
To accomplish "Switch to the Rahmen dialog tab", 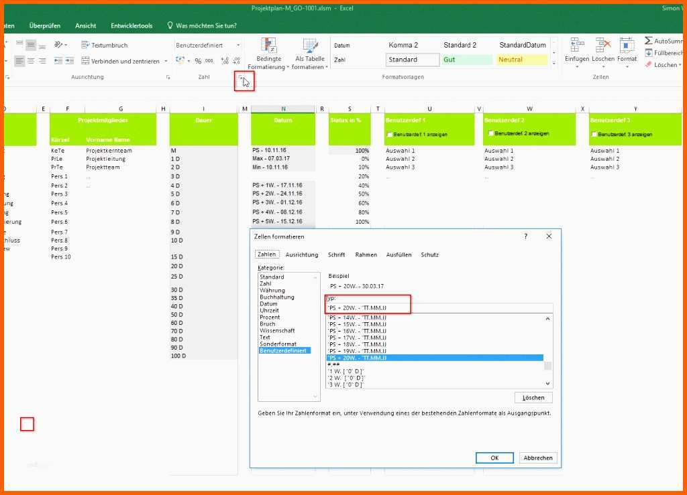I will 366,255.
